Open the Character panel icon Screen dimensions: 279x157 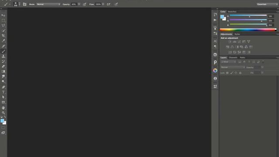click(x=215, y=41)
